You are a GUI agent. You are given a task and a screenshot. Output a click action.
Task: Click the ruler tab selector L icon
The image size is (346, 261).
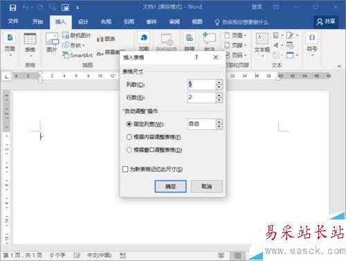(x=7, y=76)
